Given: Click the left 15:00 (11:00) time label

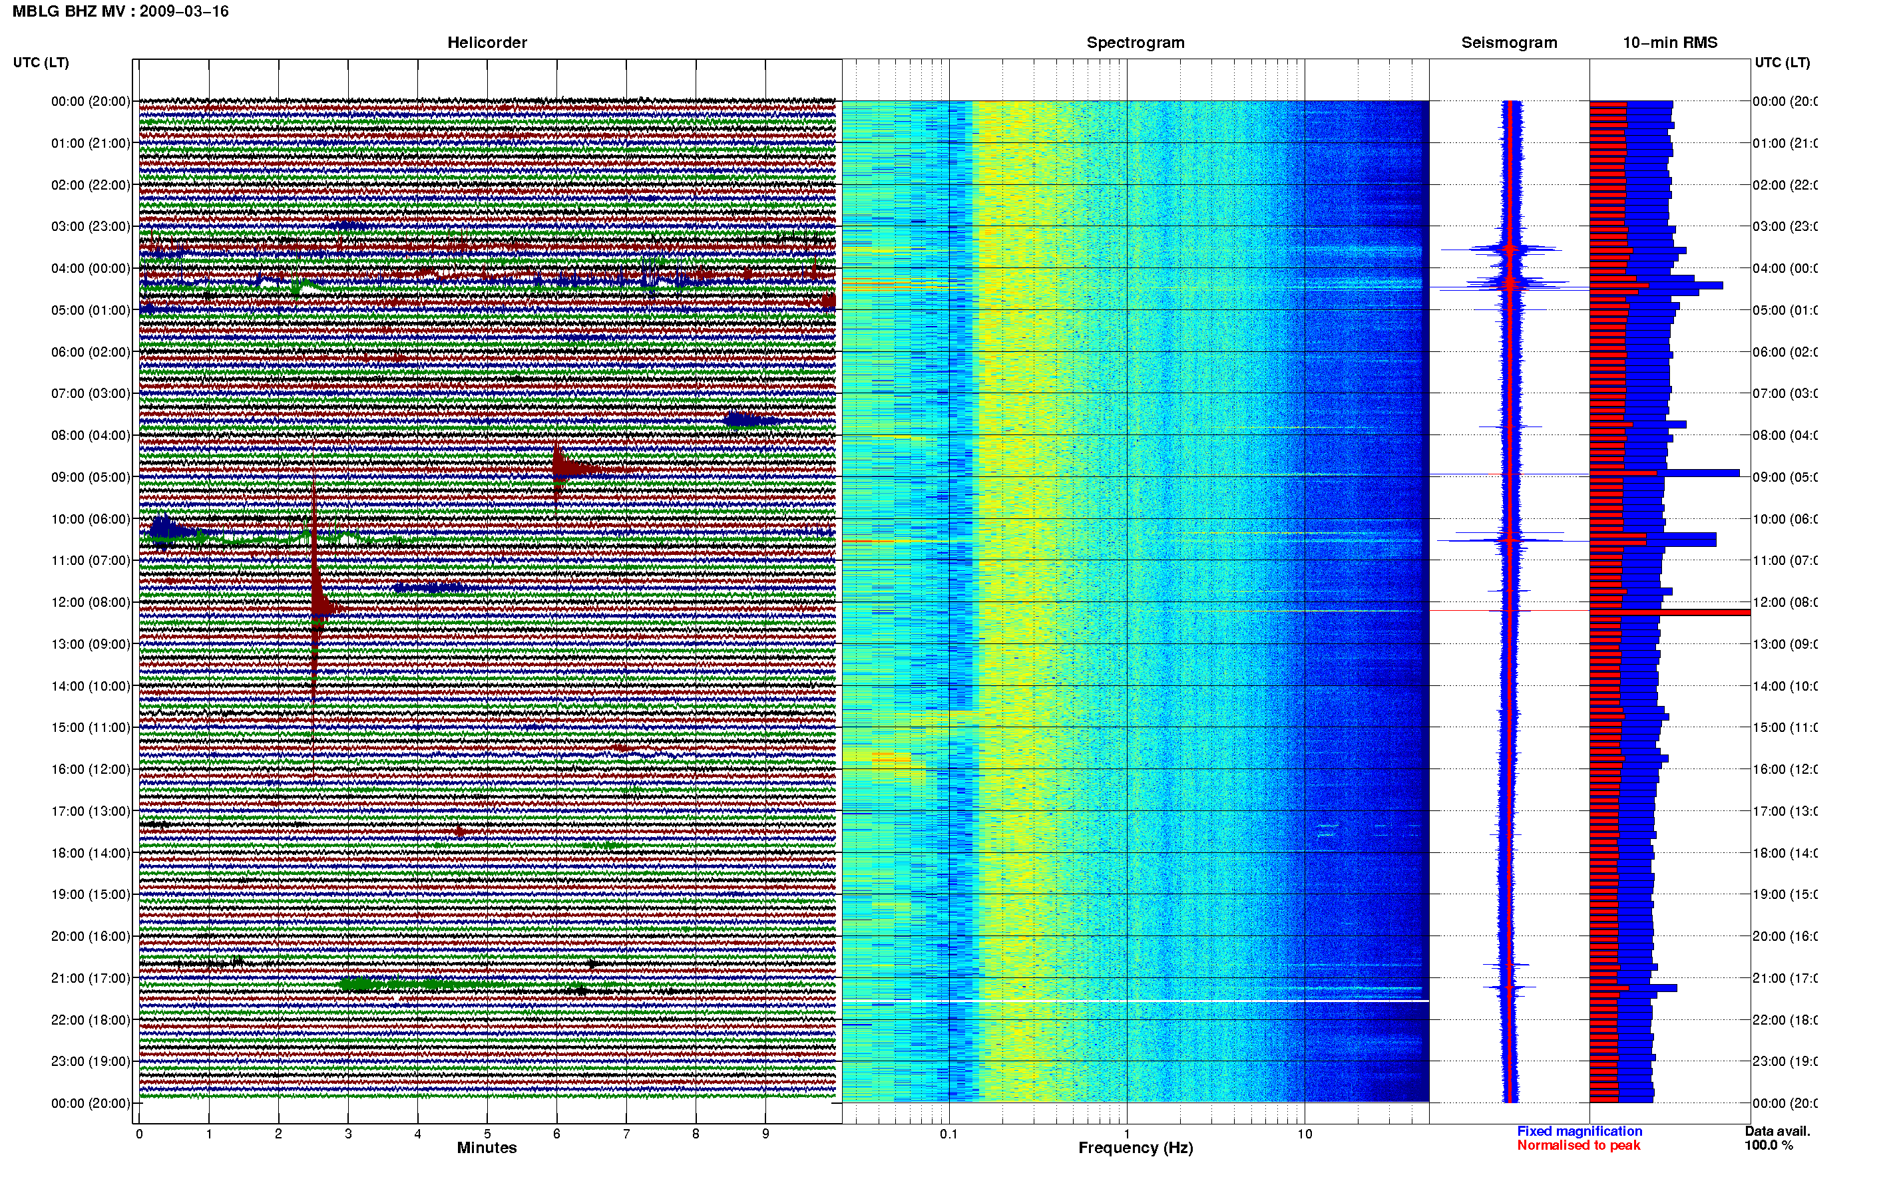Looking at the screenshot, I should (x=91, y=728).
